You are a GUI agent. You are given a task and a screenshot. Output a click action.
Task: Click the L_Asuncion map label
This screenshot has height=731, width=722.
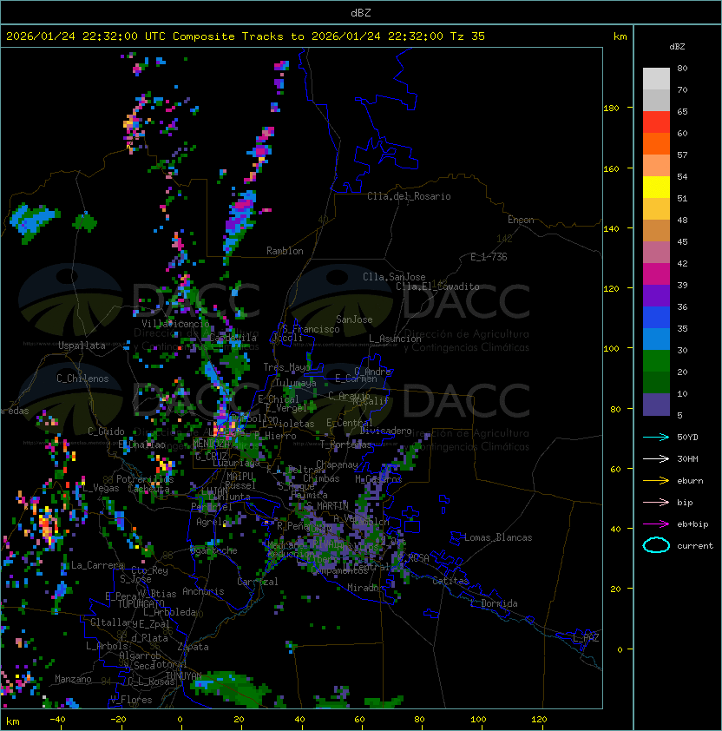395,339
